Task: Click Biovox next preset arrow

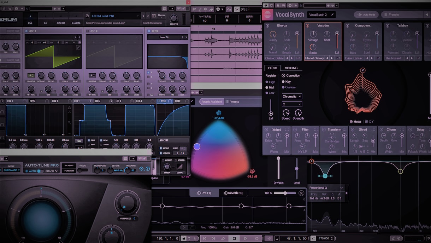Action: (292, 58)
